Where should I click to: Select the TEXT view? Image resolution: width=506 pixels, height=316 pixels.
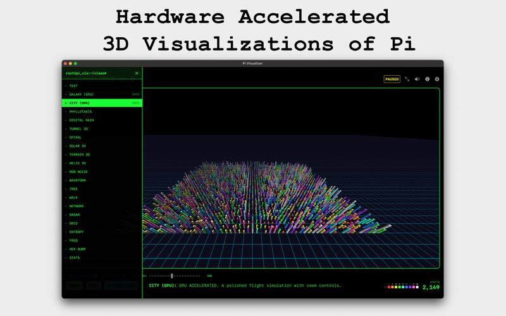click(102, 86)
